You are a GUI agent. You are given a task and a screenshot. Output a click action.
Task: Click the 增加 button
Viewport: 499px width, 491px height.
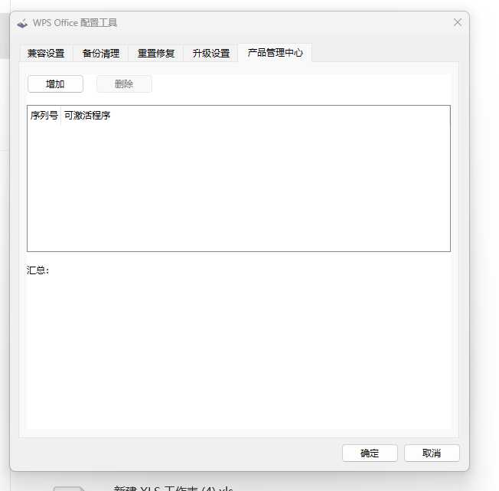(55, 84)
